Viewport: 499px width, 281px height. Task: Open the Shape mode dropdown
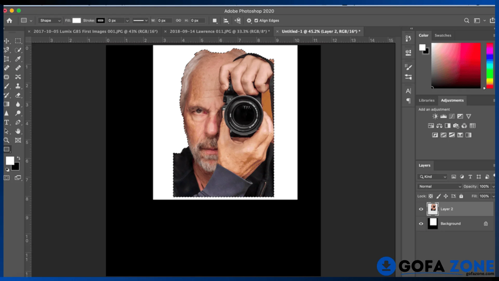tap(50, 21)
